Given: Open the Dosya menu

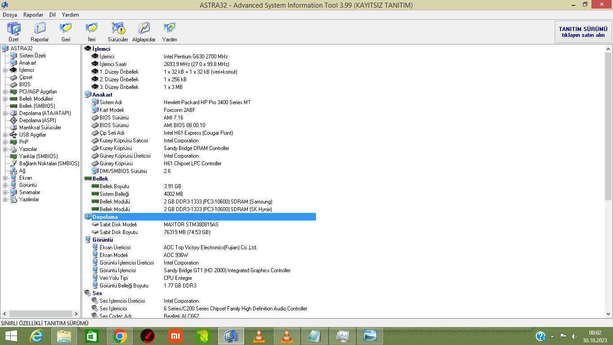Looking at the screenshot, I should pos(10,15).
